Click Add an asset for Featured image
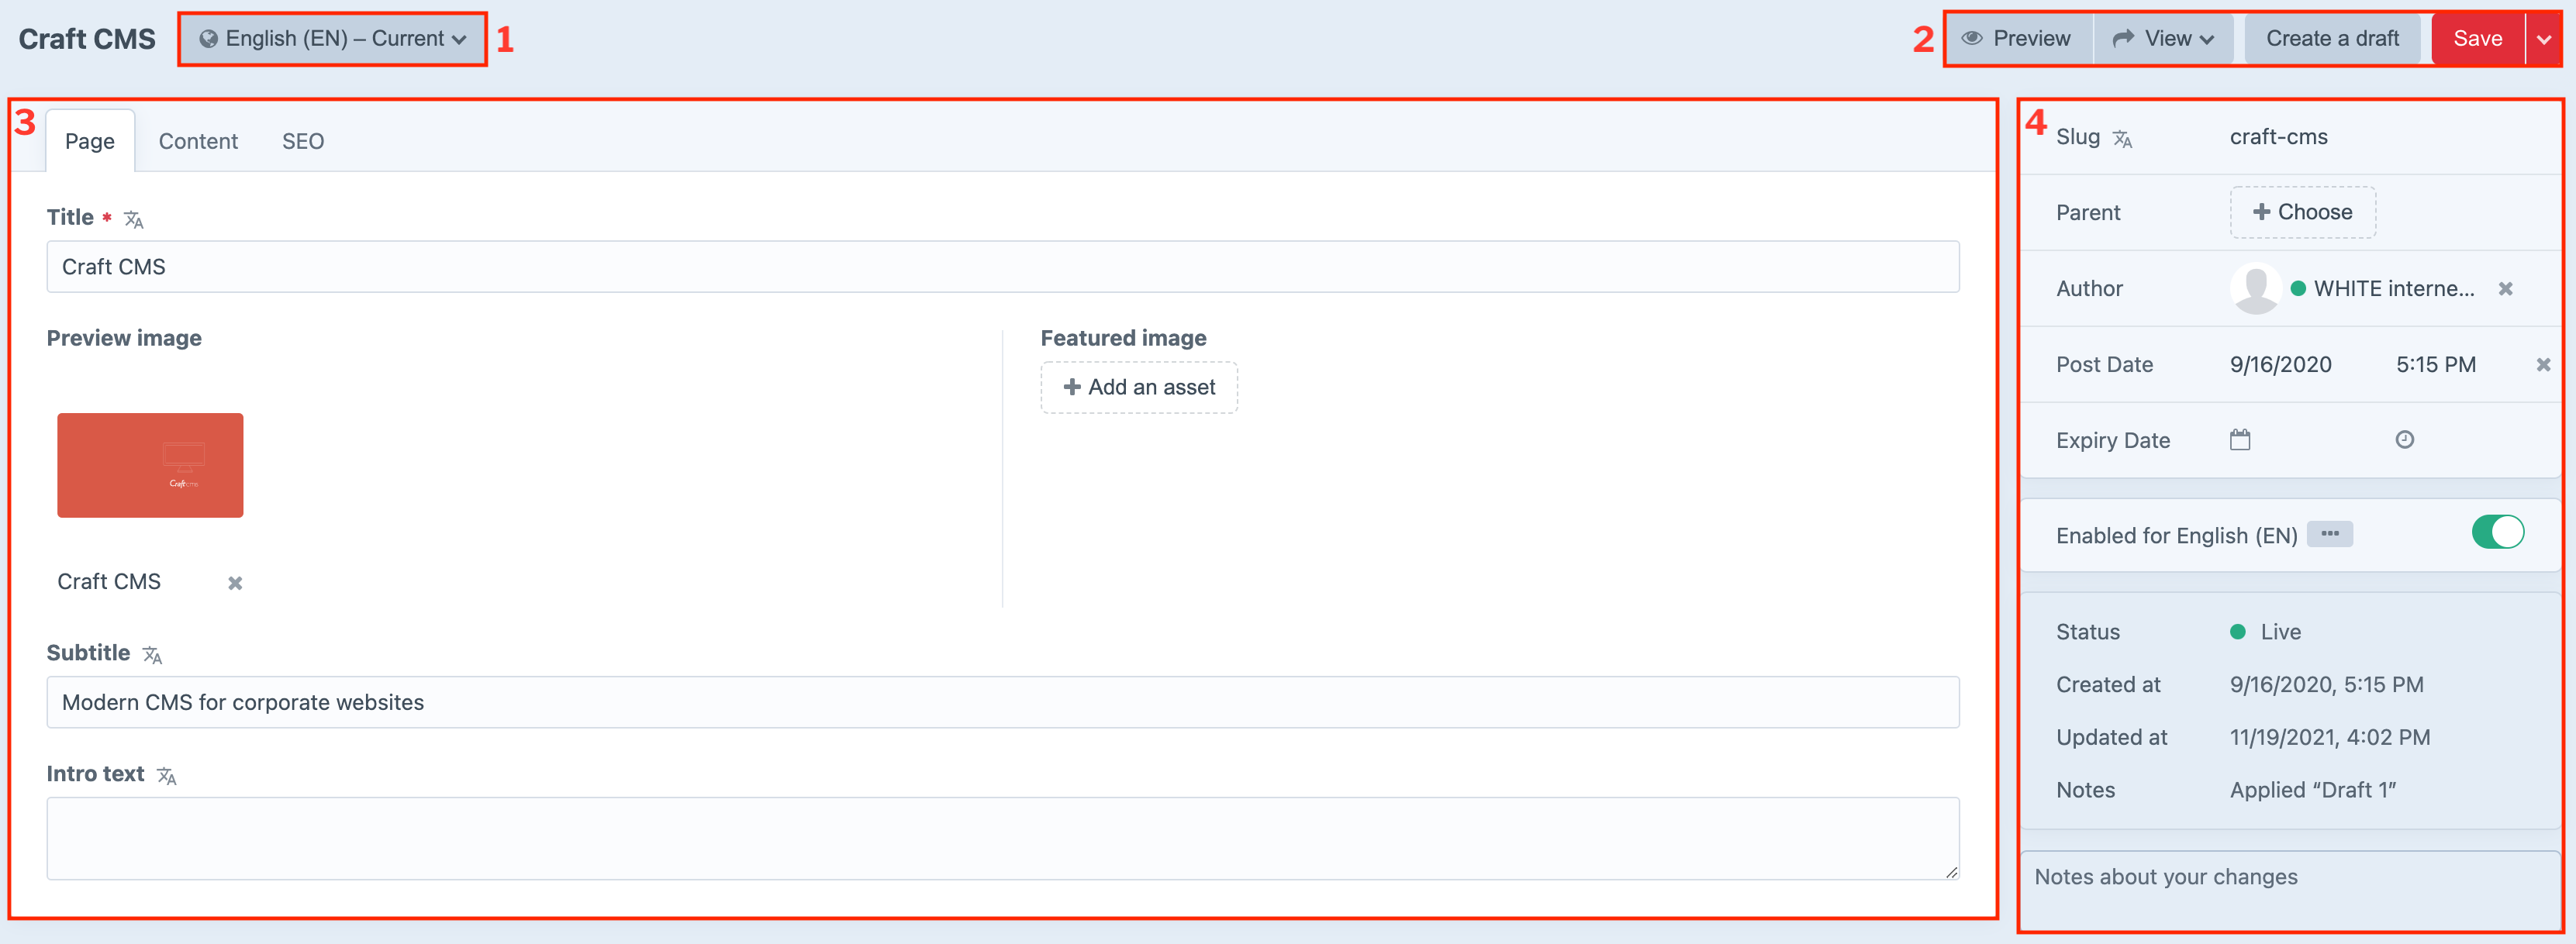 coord(1139,388)
